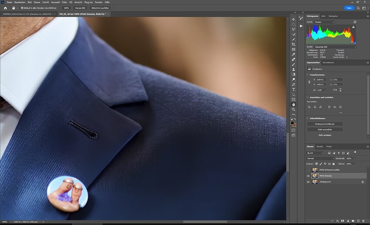This screenshot has width=370, height=225.
Task: Add layer style with the fx icon
Action: [x=337, y=221]
